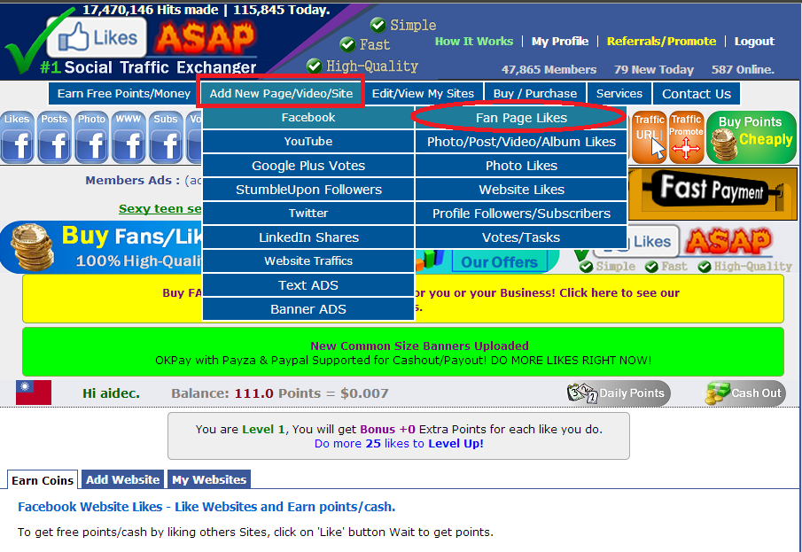Screen dimensions: 802x552
Task: Click the Level Up! link text
Action: 456,444
